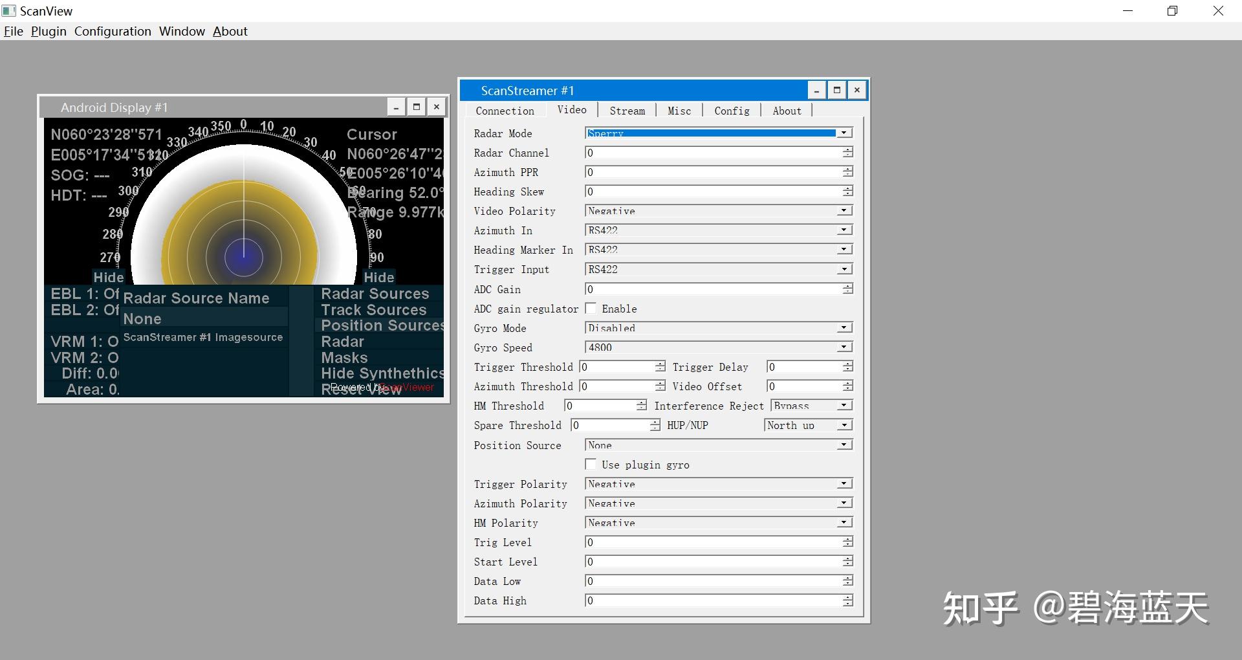Check the Use plugin gyro checkbox
Screen dimensions: 1242x660
pos(591,464)
